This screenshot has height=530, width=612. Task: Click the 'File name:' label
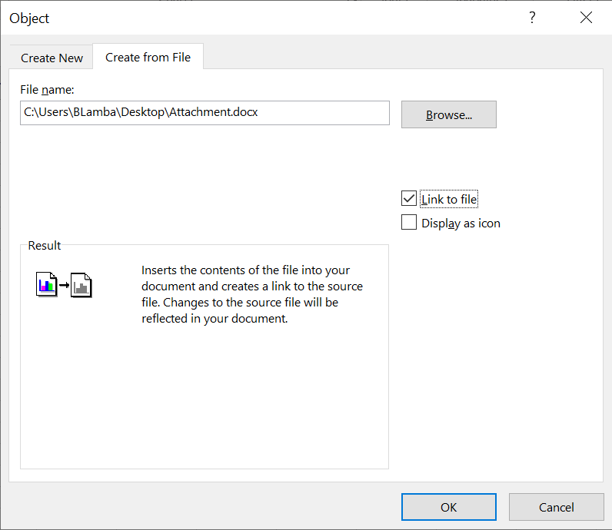(x=46, y=90)
